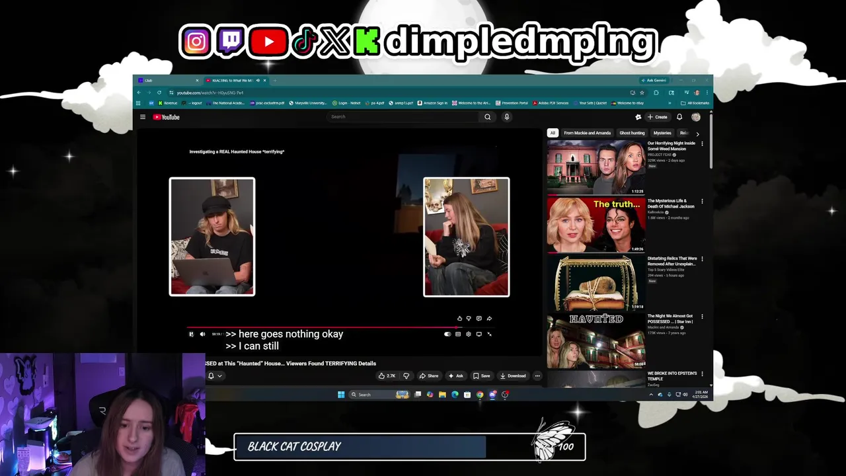The width and height of the screenshot is (846, 476).
Task: Toggle the autoplay switch in the player
Action: click(x=447, y=335)
